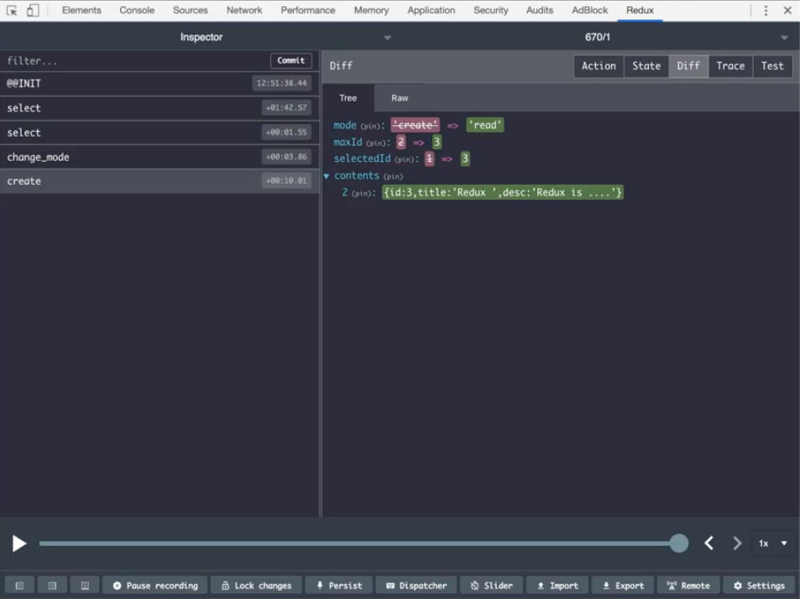This screenshot has height=599, width=800.
Task: Open the DevTools three-dot menu
Action: click(x=766, y=10)
